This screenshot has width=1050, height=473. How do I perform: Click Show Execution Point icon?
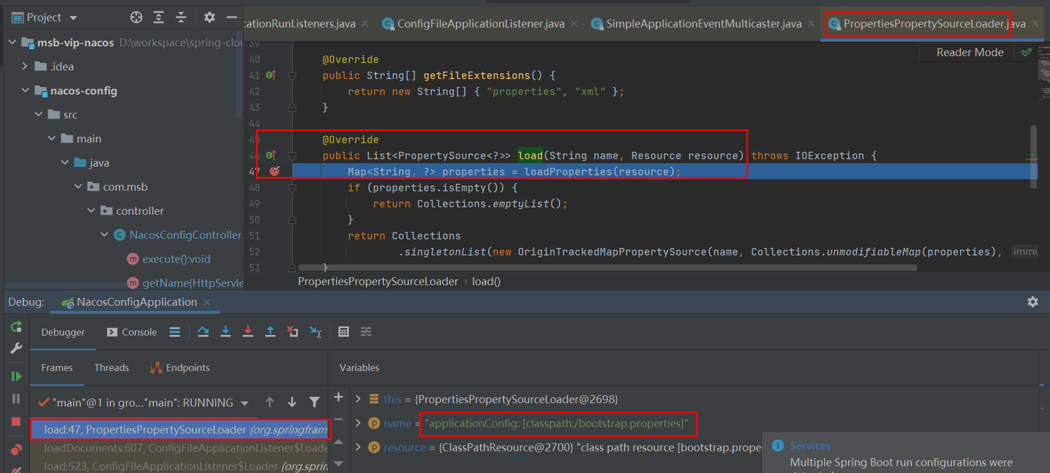(x=175, y=332)
